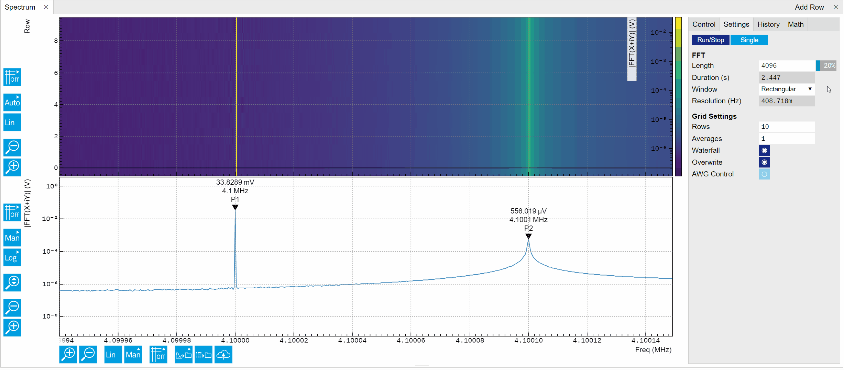The width and height of the screenshot is (844, 370).
Task: Close the row with the right X
Action: tap(836, 7)
